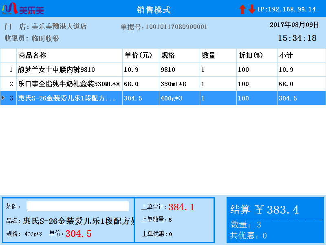Viewport: 326px width, 245px height.
Task: Click subtotal 10.9 in row 1
Action: (302, 69)
